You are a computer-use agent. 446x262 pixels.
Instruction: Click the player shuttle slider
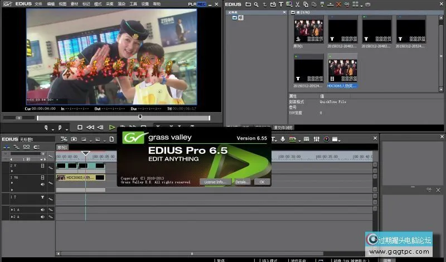coord(18,118)
